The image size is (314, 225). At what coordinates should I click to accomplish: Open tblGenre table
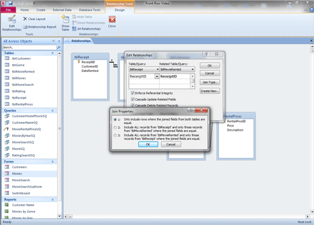[18, 65]
